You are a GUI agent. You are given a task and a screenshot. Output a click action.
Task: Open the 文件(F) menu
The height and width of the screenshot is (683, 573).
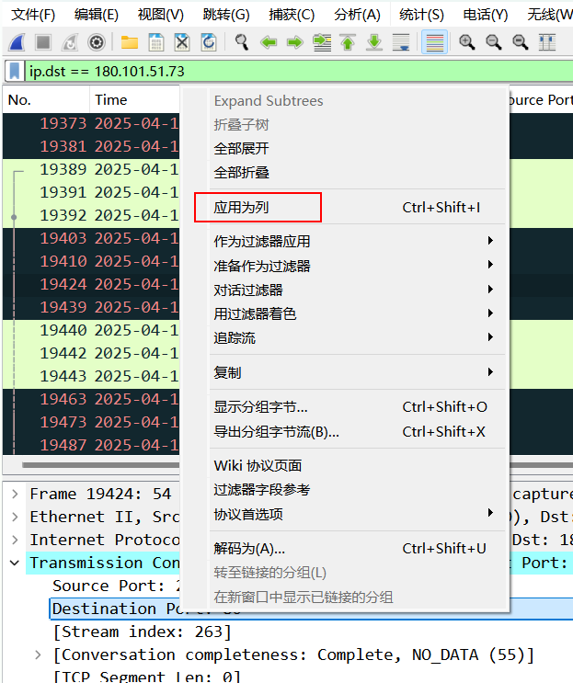33,15
